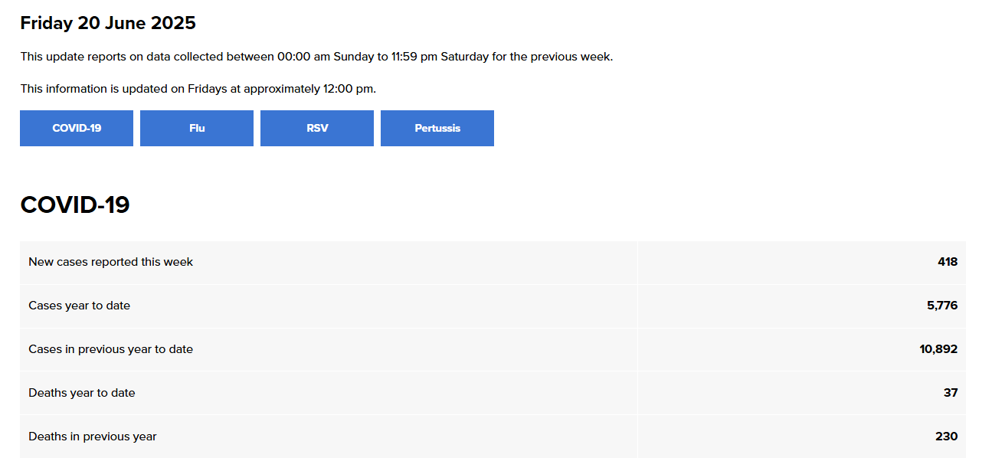Select the 'Deaths year to date' label
Image resolution: width=992 pixels, height=471 pixels.
[x=82, y=393]
